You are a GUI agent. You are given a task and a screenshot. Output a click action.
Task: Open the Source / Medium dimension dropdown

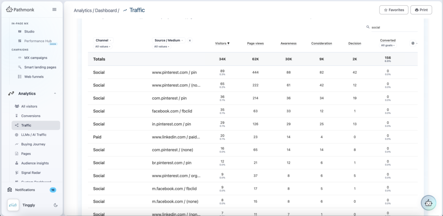[x=169, y=40]
